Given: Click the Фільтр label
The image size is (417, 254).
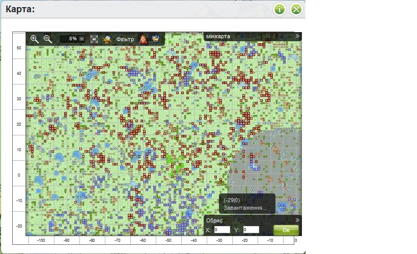Looking at the screenshot, I should pyautogui.click(x=125, y=39).
